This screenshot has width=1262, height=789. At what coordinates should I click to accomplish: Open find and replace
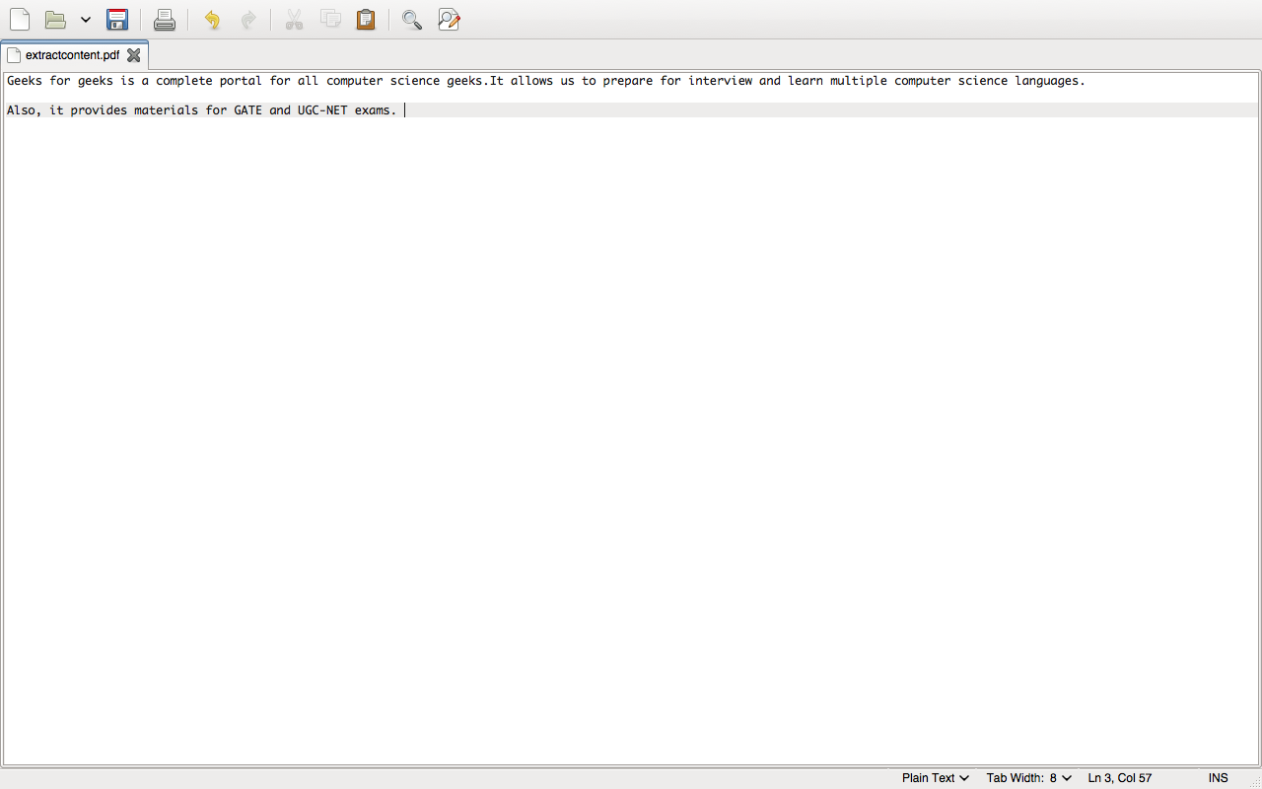coord(450,20)
